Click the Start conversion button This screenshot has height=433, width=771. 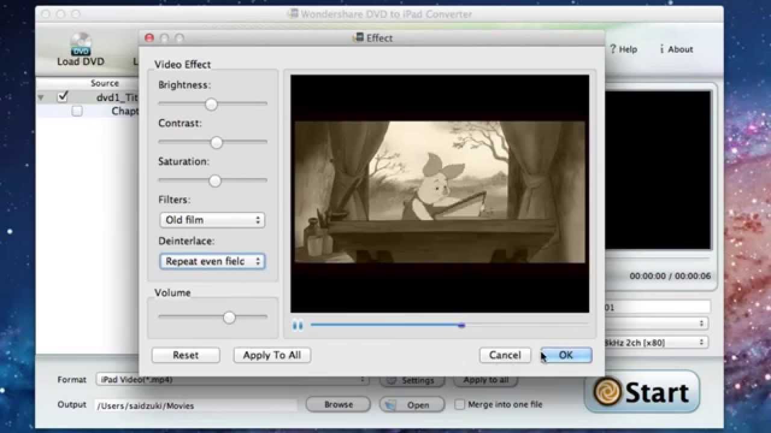click(x=641, y=392)
